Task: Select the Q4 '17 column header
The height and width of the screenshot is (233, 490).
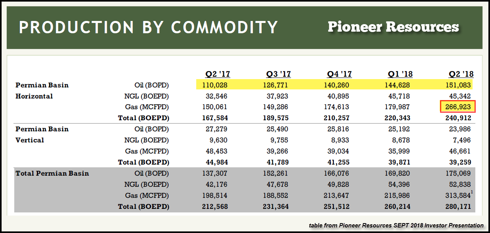Action: [x=339, y=74]
